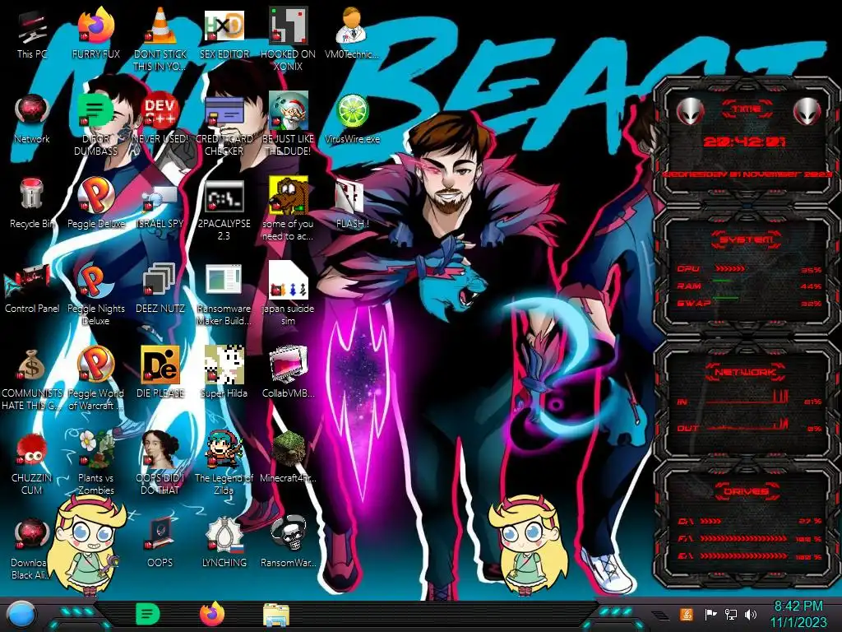Launch Firefox from the taskbar
This screenshot has width=842, height=632.
tap(212, 614)
